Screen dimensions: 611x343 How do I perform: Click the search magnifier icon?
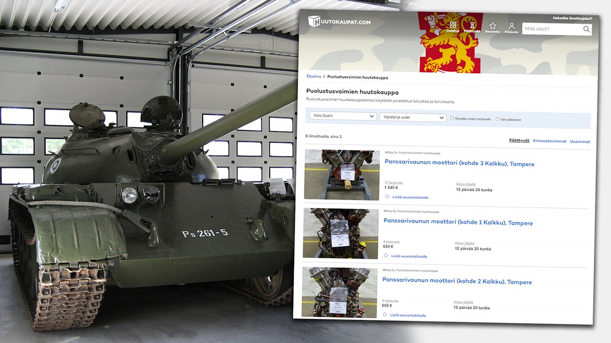tap(586, 29)
